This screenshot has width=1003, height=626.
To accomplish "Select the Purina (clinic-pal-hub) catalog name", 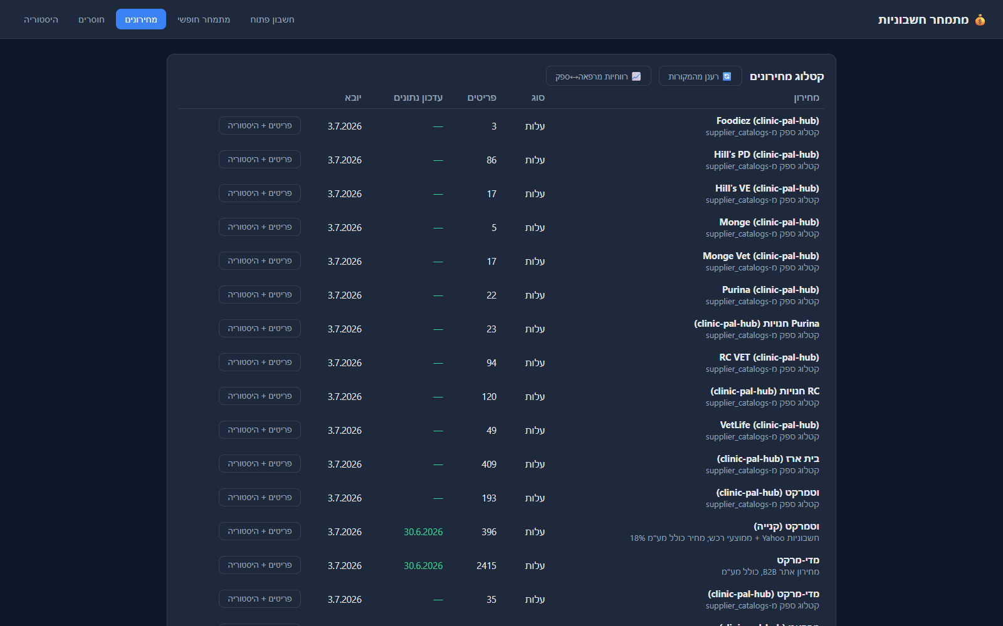I will point(770,290).
